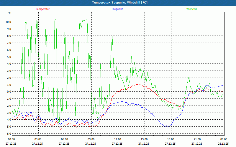Click the 5.0 value on the y-axis
Screen dimensions: 236x147
point(9,57)
